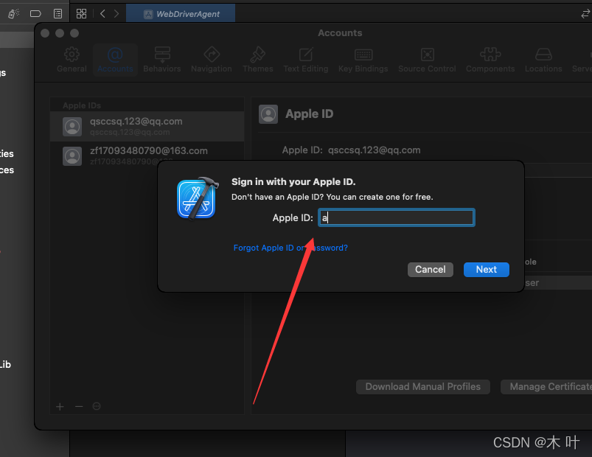Viewport: 592px width, 457px height.
Task: Open Locations preferences tab
Action: point(543,60)
